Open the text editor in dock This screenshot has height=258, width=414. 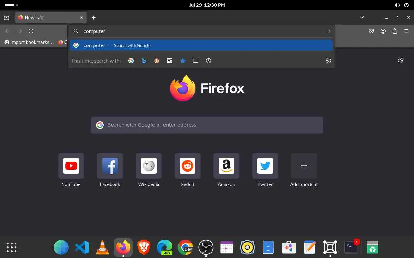tap(310, 247)
